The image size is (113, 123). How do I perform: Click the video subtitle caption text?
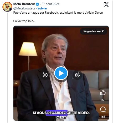[x=61, y=115]
